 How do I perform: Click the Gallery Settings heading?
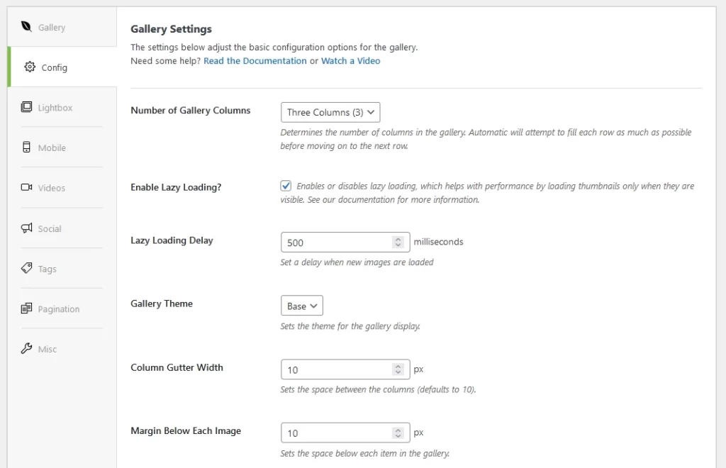click(171, 28)
